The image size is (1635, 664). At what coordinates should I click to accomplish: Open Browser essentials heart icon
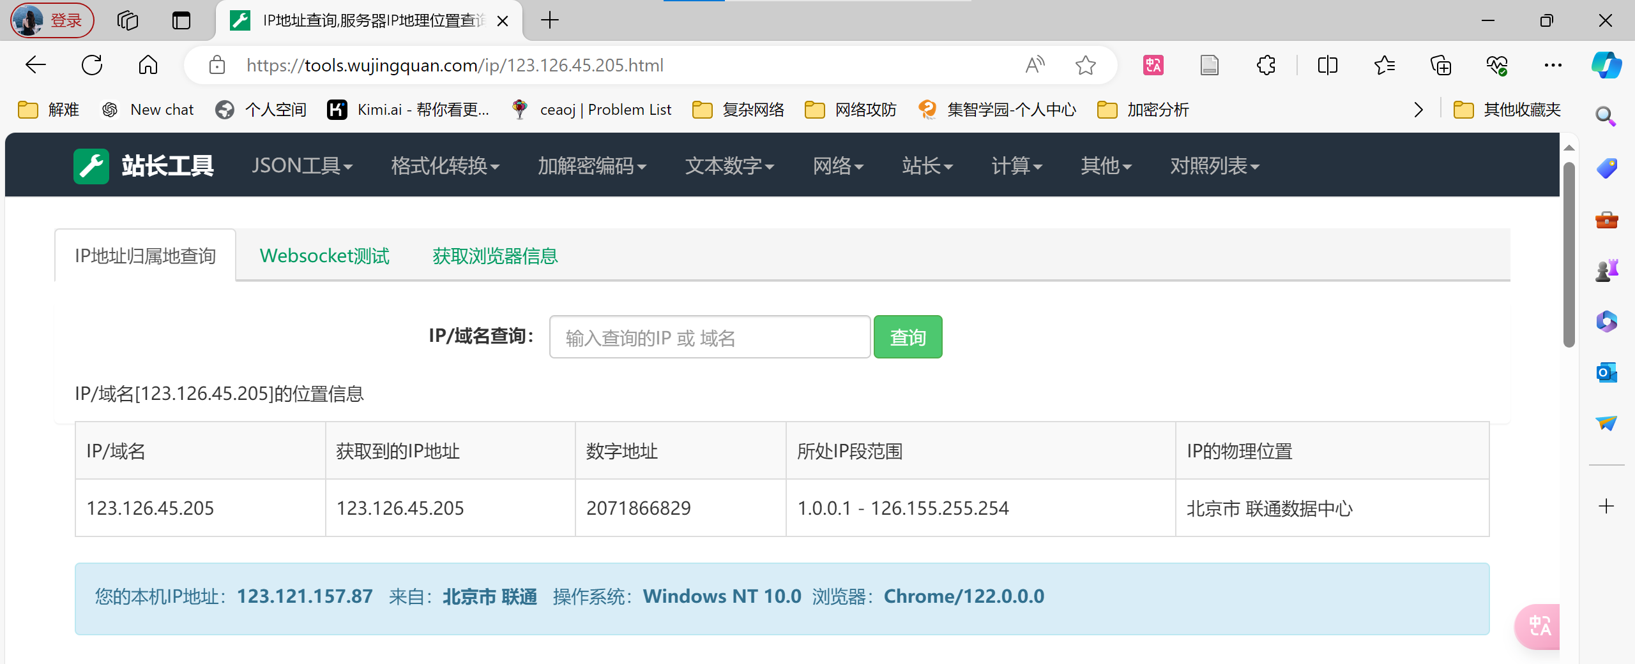click(1497, 65)
